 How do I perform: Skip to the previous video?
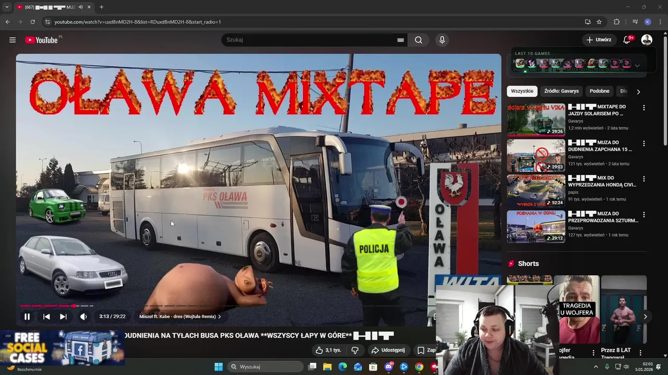pos(46,316)
